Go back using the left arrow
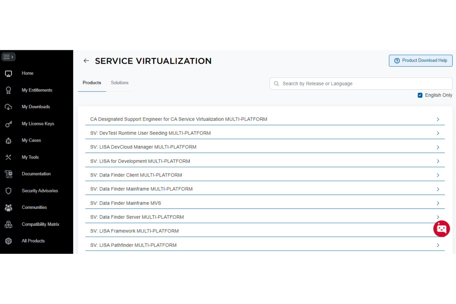This screenshot has width=456, height=304. click(86, 61)
